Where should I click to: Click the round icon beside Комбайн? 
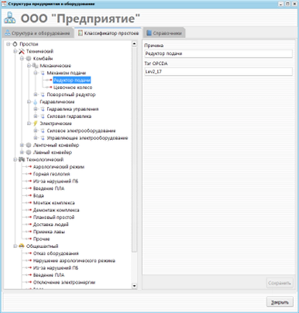click(x=28, y=59)
